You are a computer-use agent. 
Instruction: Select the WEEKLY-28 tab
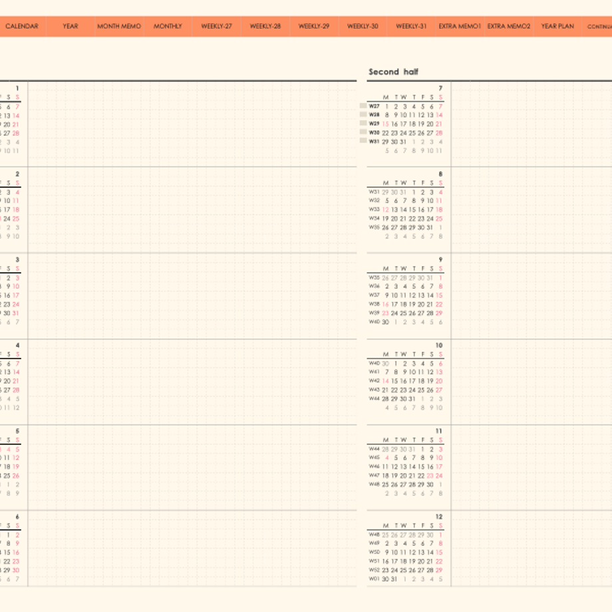265,26
